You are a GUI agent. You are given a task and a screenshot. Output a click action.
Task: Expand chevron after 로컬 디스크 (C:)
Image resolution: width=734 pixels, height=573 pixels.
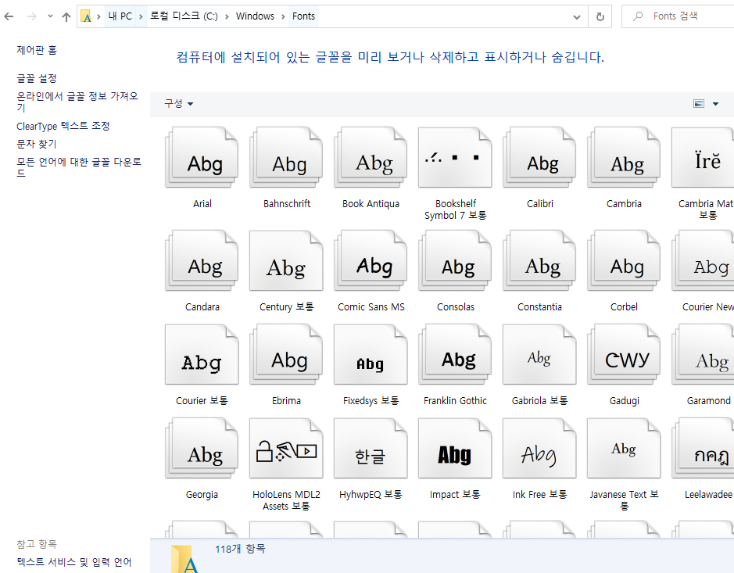coord(227,17)
